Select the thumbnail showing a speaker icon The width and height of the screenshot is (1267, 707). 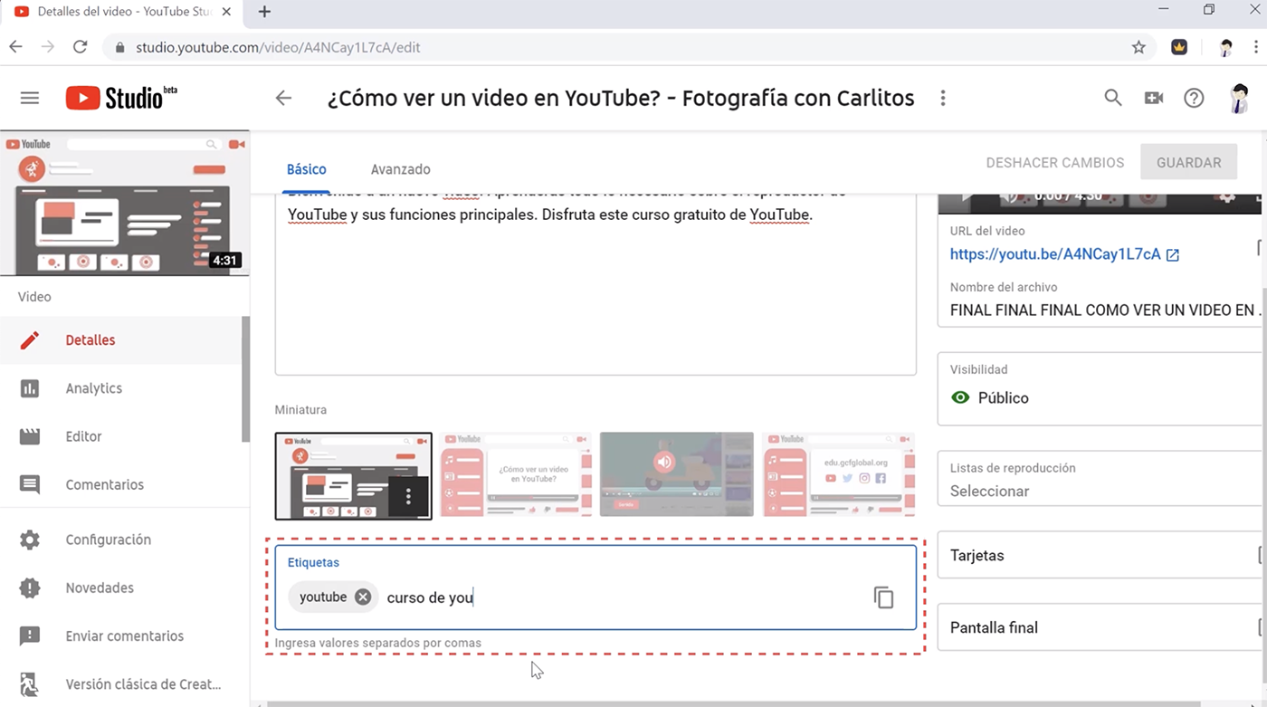(676, 474)
